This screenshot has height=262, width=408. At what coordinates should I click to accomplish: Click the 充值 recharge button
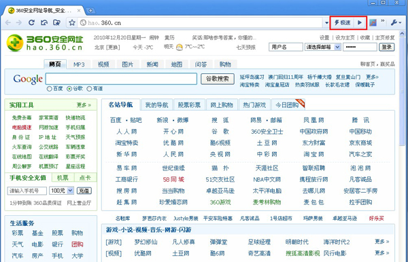coord(84,191)
